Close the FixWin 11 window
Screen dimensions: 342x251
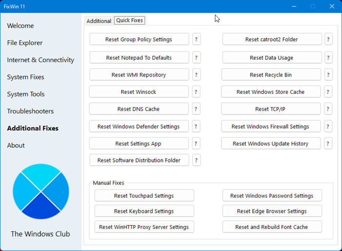pyautogui.click(x=332, y=6)
